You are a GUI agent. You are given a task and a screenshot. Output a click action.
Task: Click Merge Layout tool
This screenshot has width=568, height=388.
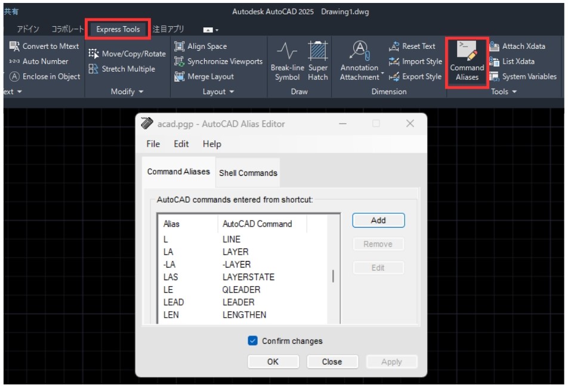[204, 76]
